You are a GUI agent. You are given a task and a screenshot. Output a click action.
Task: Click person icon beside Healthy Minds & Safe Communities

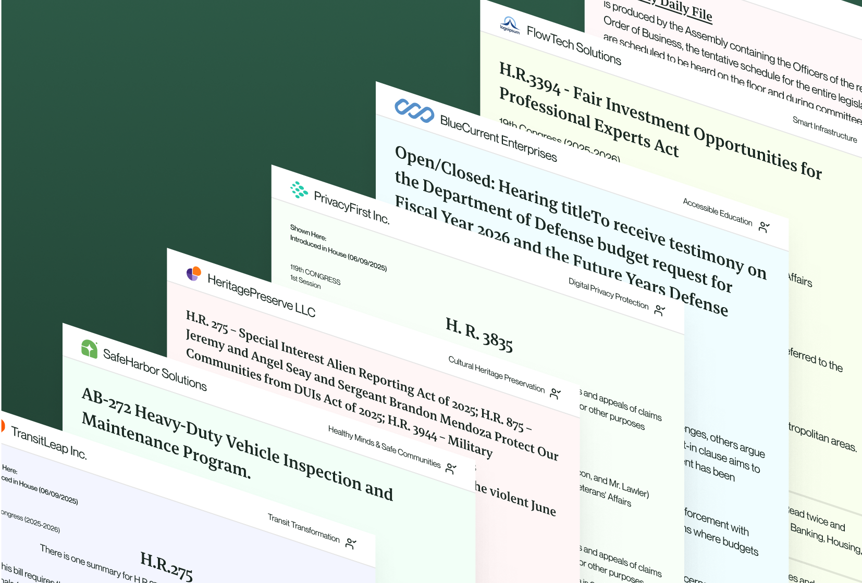tap(451, 468)
